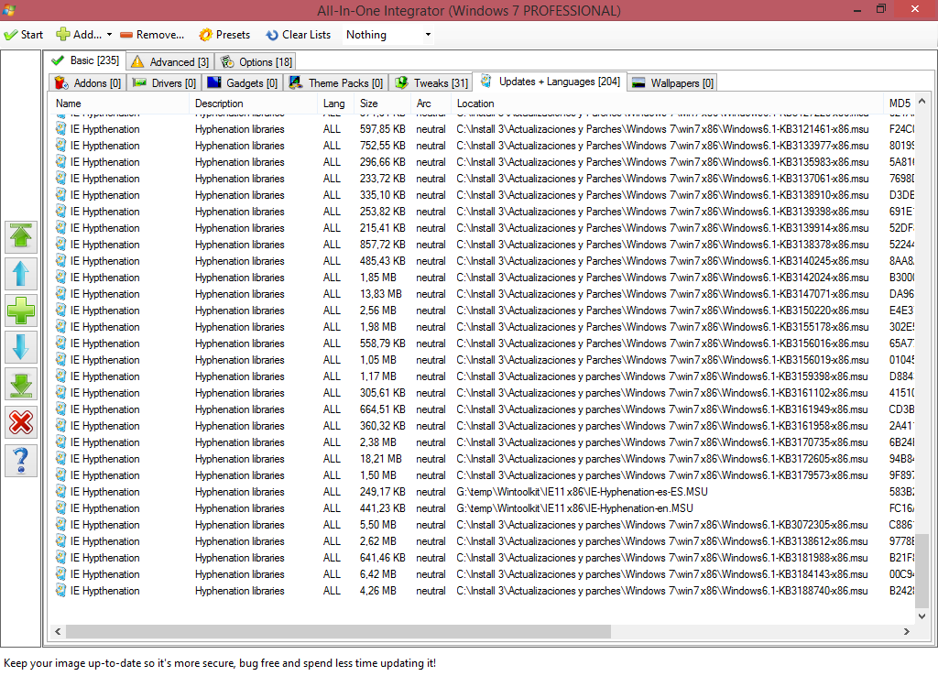
Task: Select the row with KB3155178-x86.msu
Action: [482, 327]
